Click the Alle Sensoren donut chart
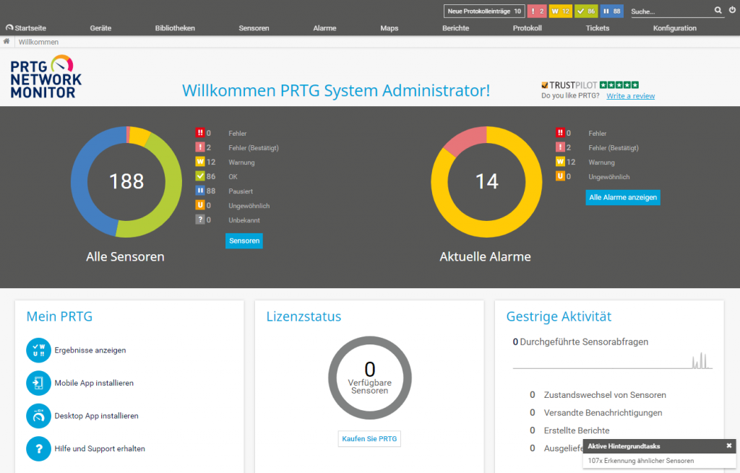The image size is (740, 473). point(126,181)
